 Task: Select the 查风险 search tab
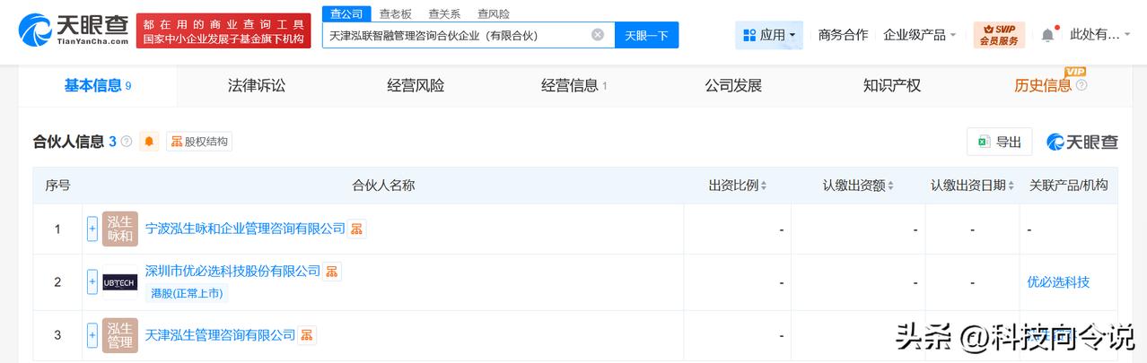(494, 13)
